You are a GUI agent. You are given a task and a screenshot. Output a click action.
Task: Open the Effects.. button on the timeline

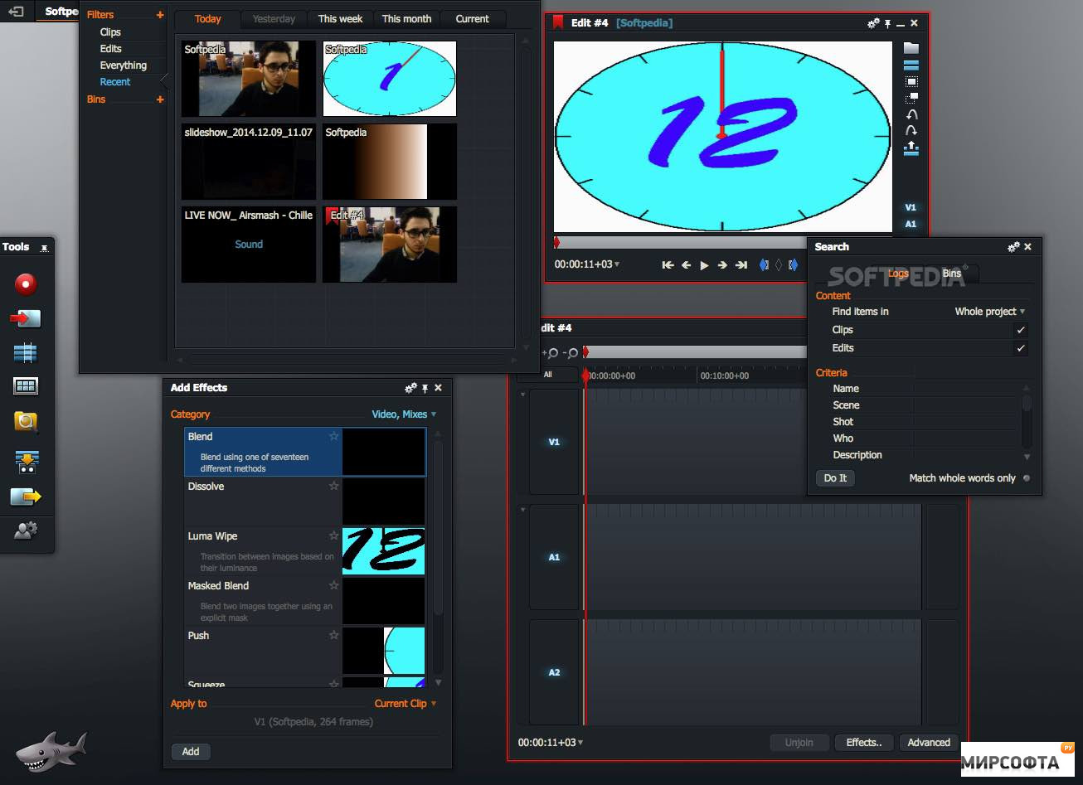[864, 743]
